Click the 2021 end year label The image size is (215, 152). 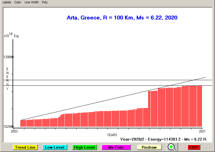pyautogui.click(x=201, y=131)
